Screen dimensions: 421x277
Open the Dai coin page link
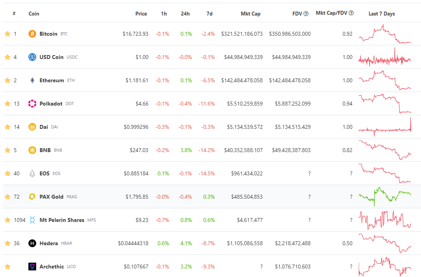click(x=44, y=127)
